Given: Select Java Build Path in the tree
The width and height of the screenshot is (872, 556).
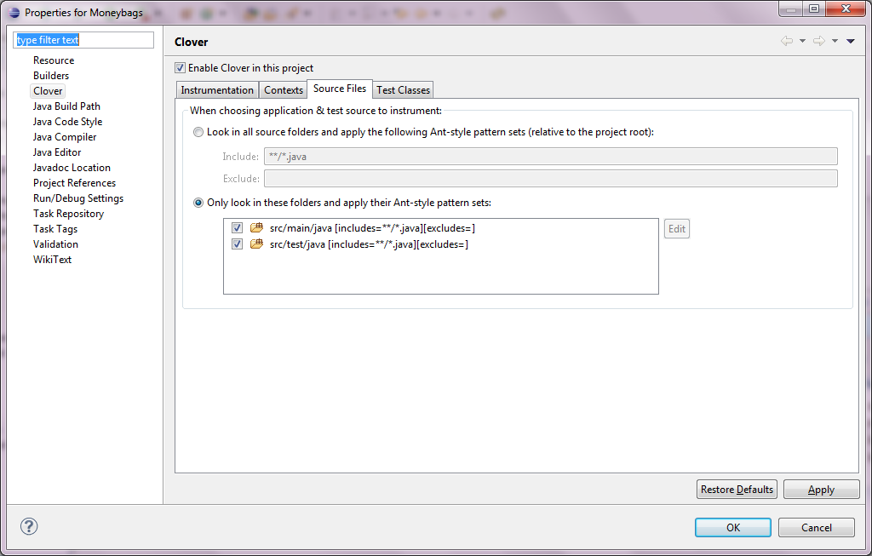Looking at the screenshot, I should 66,106.
